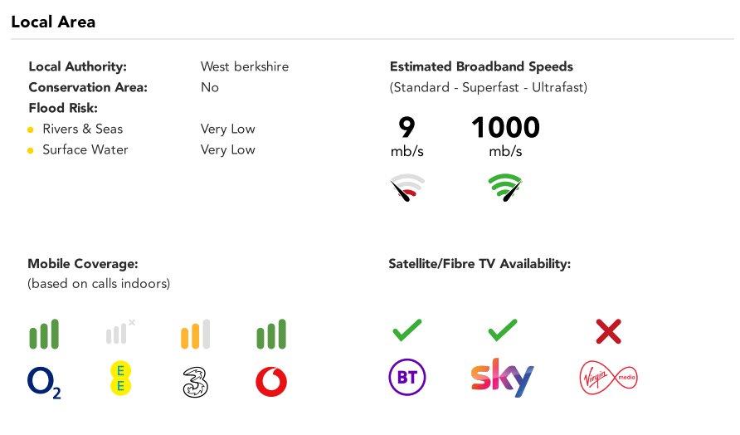Image resolution: width=740 pixels, height=435 pixels.
Task: Click the green signal bars above O2
Action: (x=44, y=334)
